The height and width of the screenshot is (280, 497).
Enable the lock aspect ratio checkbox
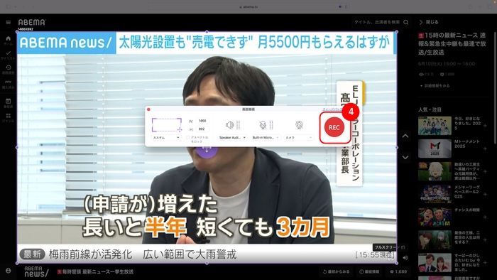187,138
